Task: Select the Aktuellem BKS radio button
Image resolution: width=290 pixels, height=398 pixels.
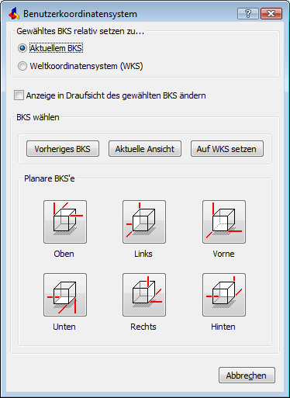Action: click(x=22, y=48)
